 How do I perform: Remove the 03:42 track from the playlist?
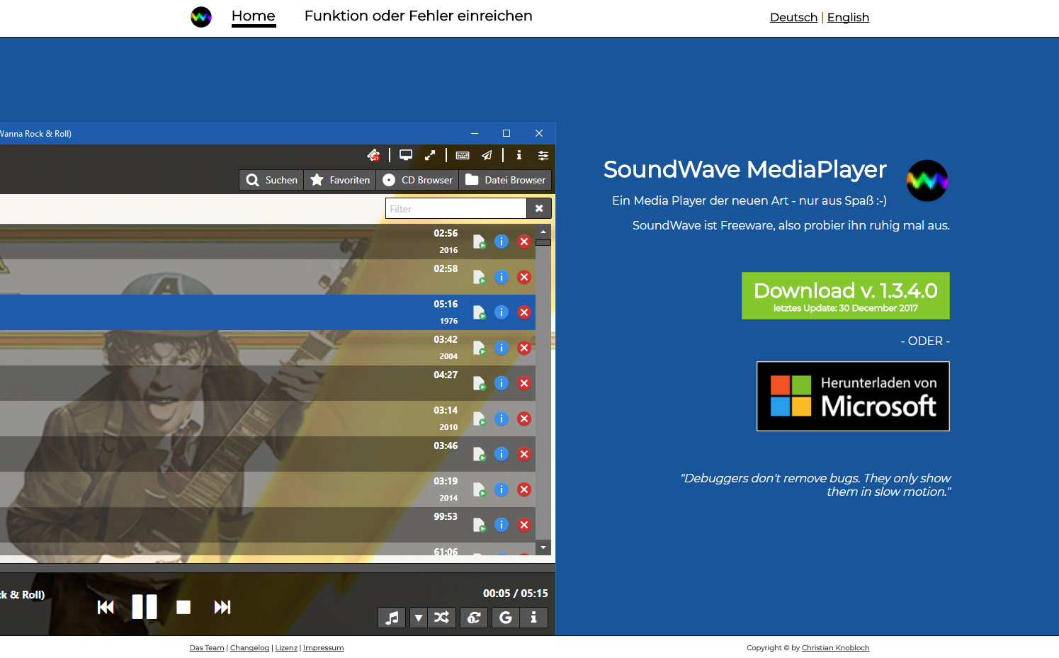click(524, 348)
